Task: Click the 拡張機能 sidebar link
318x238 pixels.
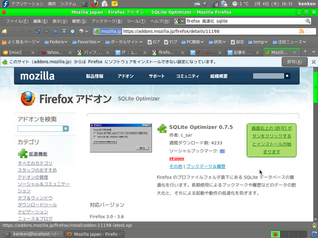Action: (x=38, y=154)
